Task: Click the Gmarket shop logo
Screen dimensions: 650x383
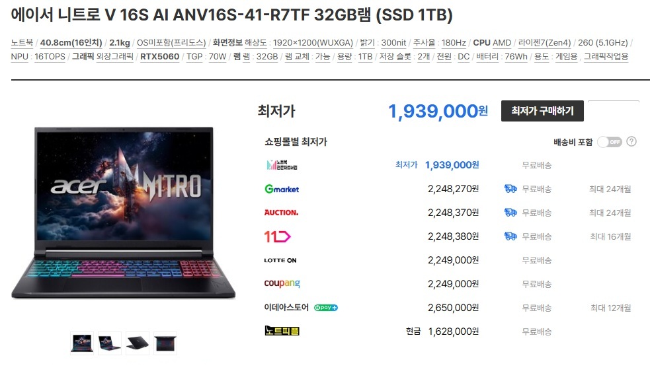Action: click(282, 190)
